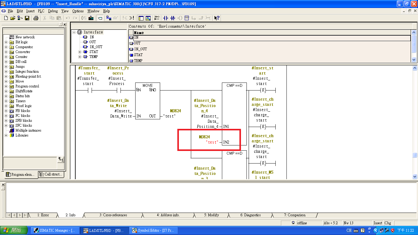This screenshot has height=235, width=418.
Task: Click the CH language bar indicator
Action: (349, 230)
